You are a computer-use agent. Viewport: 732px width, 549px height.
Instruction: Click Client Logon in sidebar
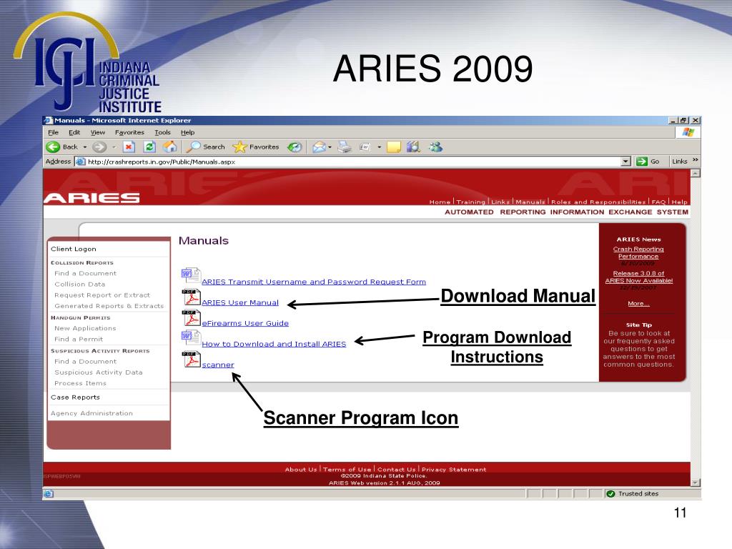(74, 249)
